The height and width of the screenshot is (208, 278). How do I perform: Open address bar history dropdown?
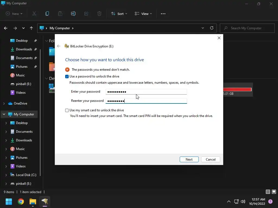click(203, 28)
